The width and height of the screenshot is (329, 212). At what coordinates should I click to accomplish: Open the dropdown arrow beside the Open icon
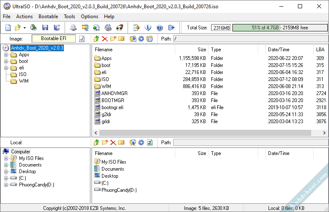[24, 28]
